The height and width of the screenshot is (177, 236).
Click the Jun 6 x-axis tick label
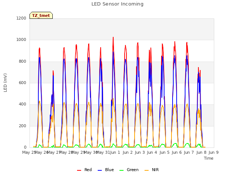[177, 152]
